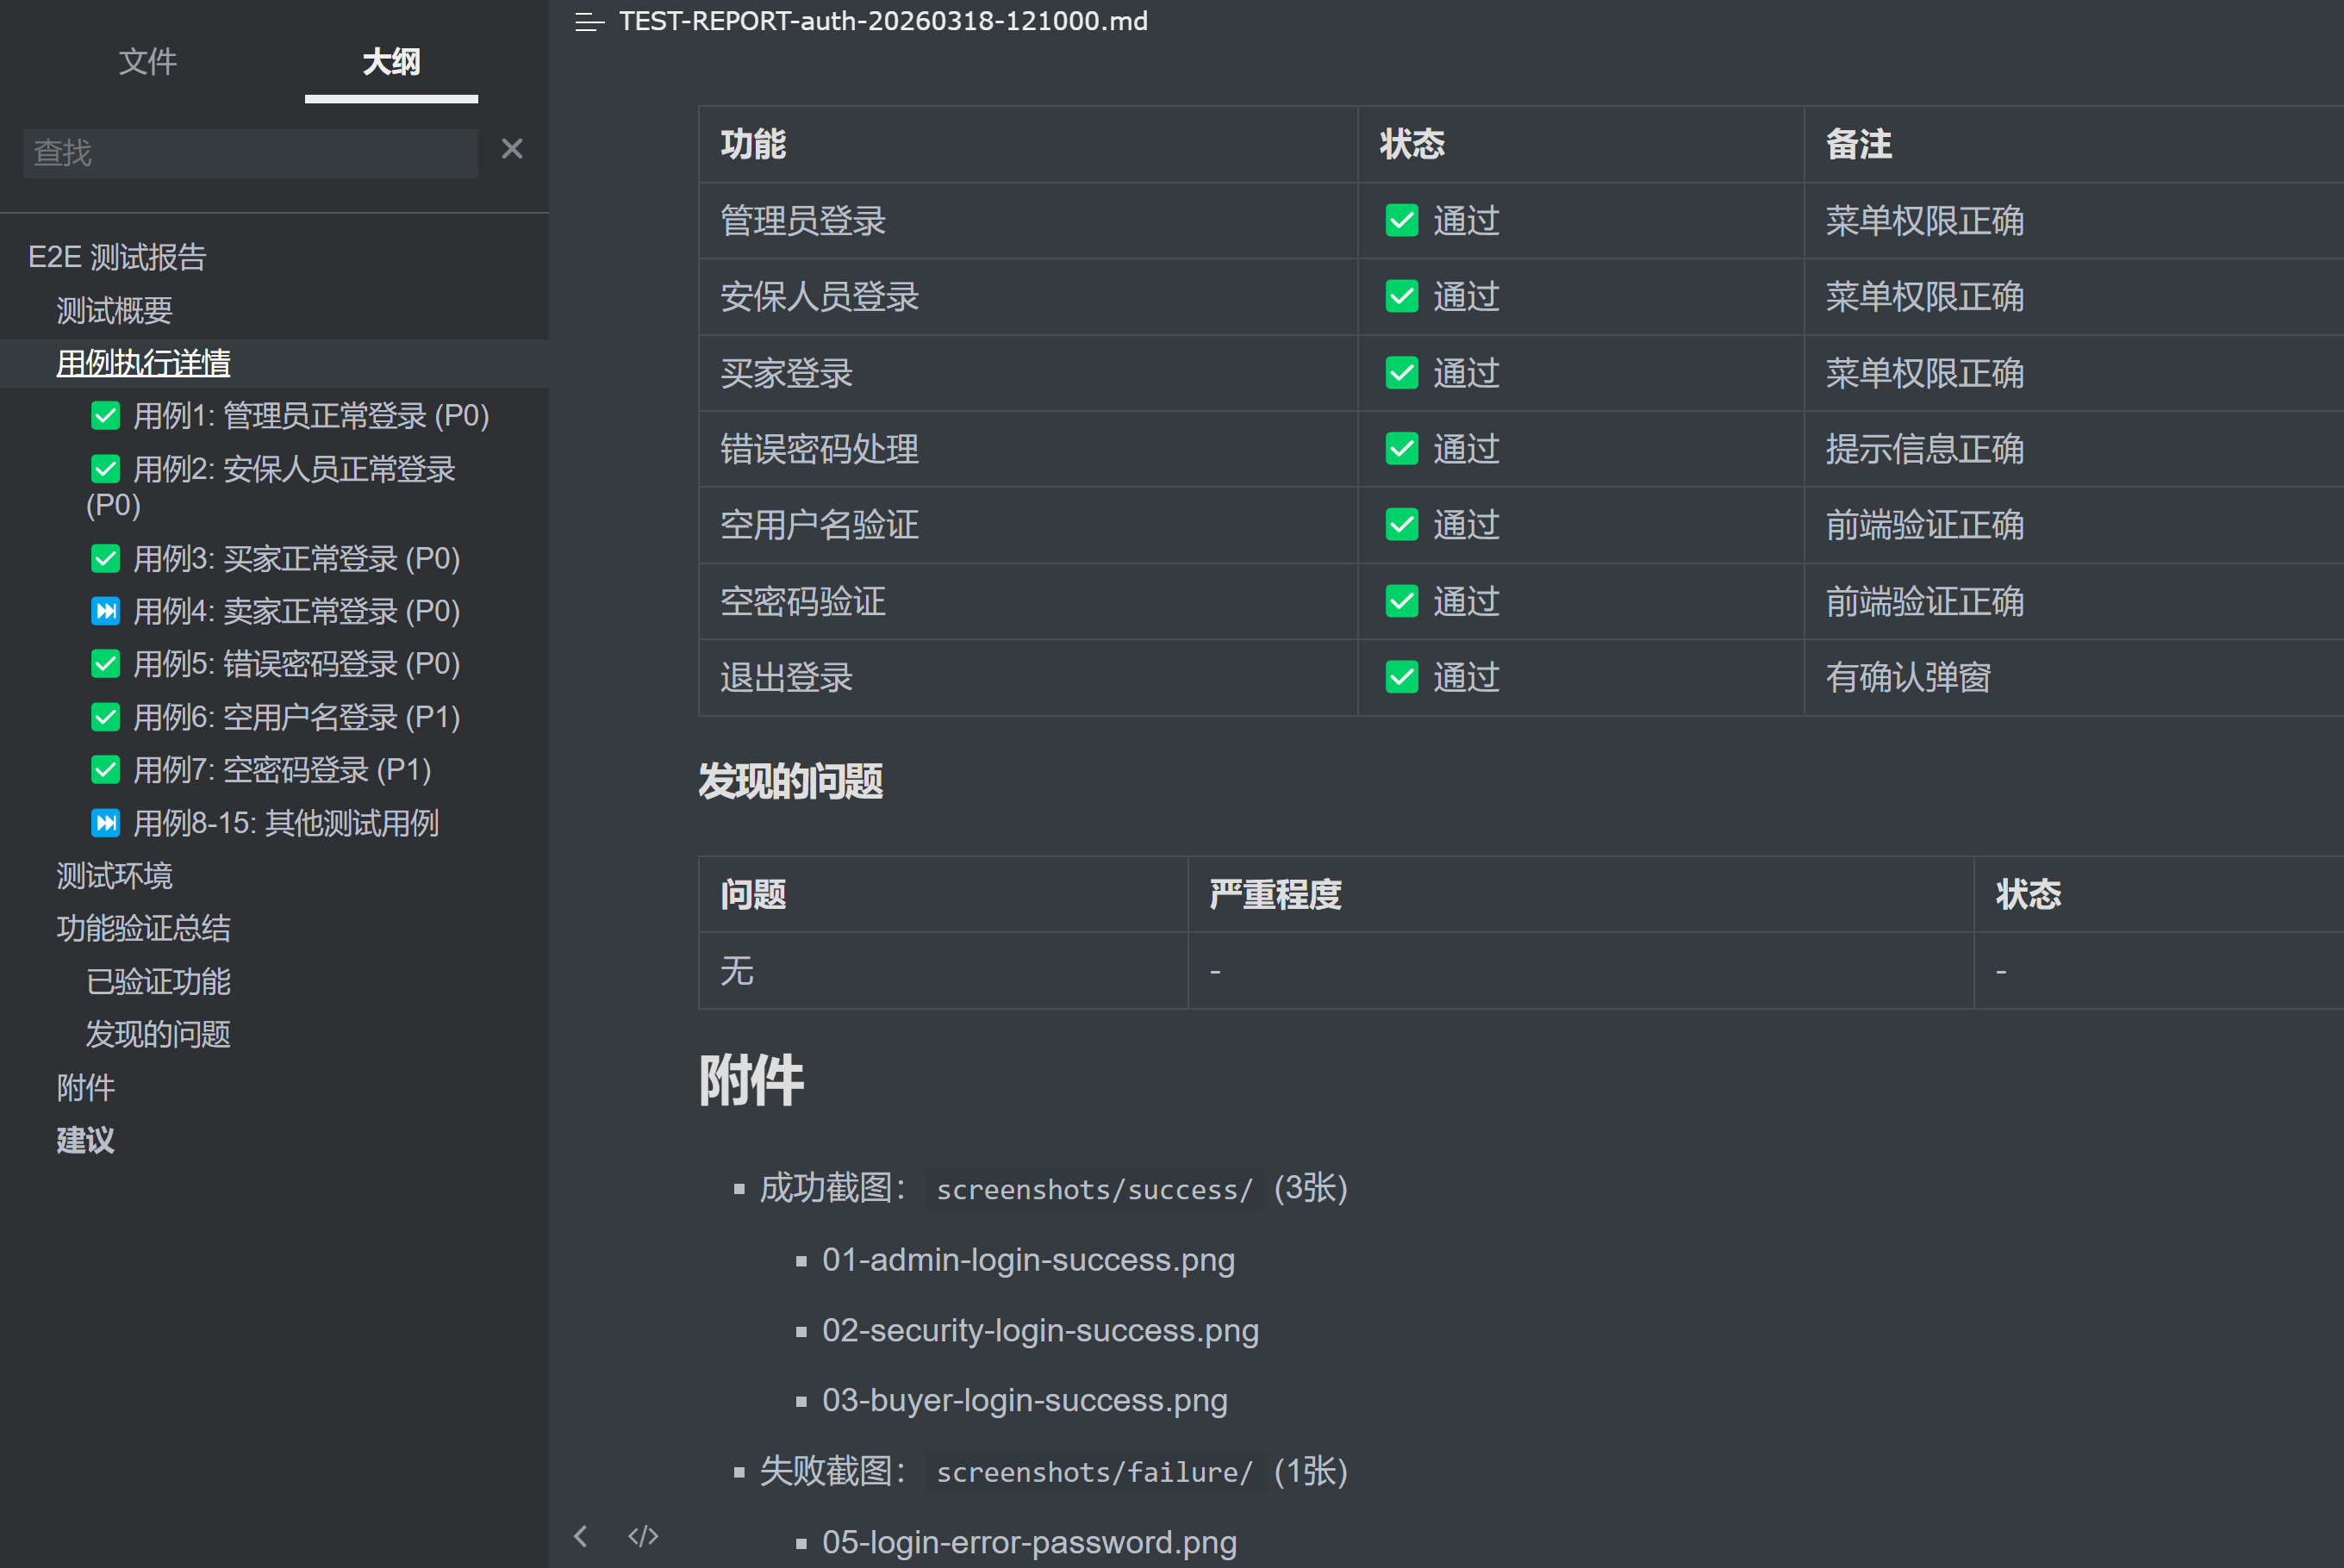Image resolution: width=2344 pixels, height=1568 pixels.
Task: Switch to the 文件 tab
Action: click(148, 62)
